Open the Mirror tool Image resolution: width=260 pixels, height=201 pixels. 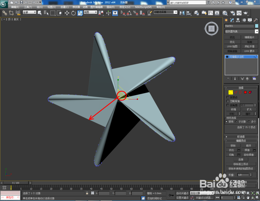pyautogui.click(x=182, y=13)
